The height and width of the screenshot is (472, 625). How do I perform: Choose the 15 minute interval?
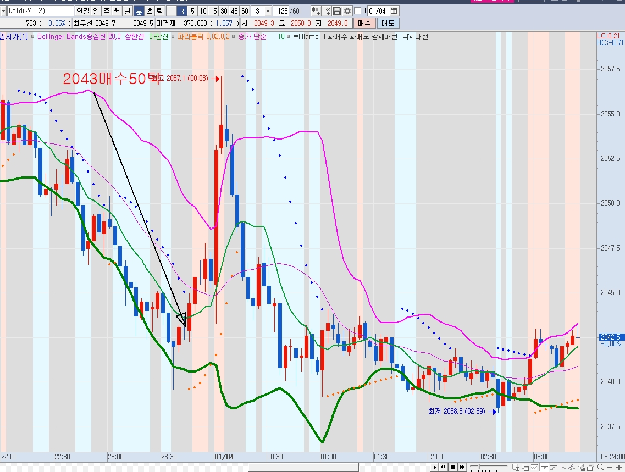coord(213,11)
